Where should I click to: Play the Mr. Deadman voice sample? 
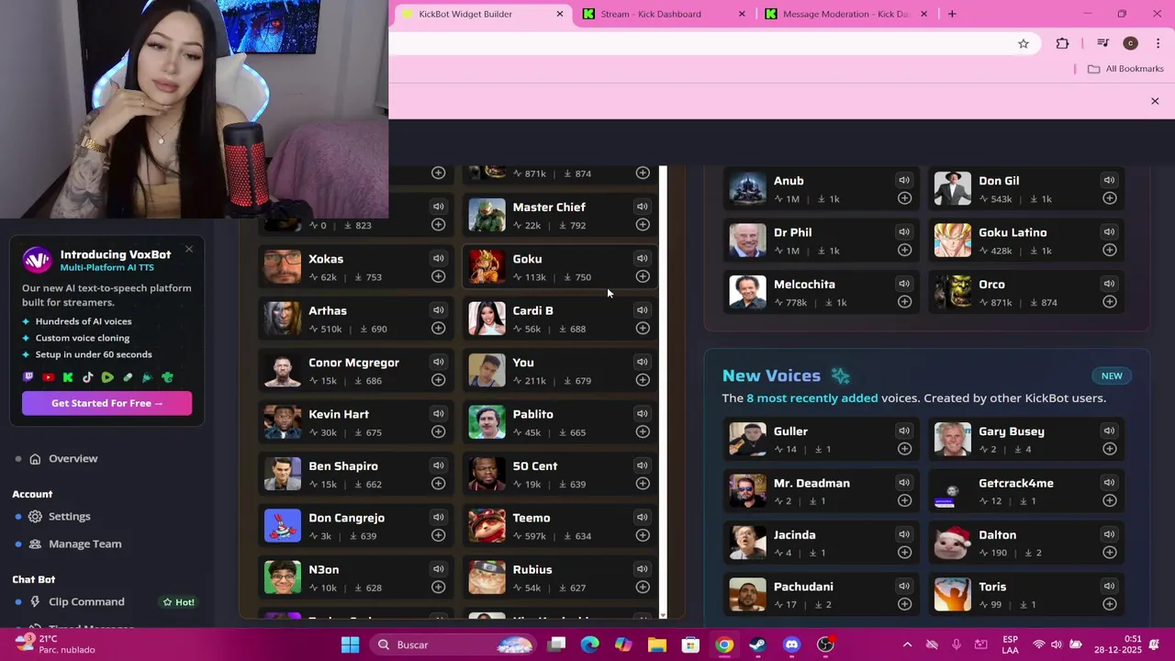(x=904, y=482)
